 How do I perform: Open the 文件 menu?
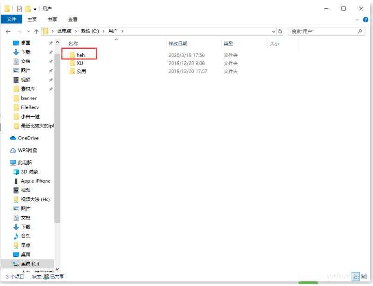[12, 19]
